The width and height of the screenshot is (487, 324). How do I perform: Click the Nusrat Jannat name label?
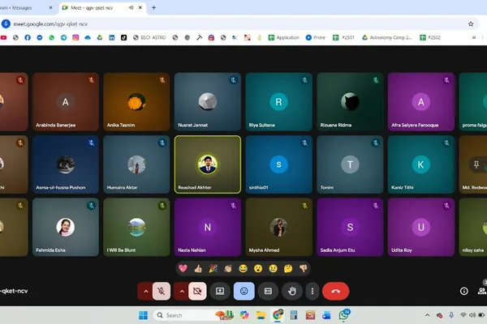[192, 125]
